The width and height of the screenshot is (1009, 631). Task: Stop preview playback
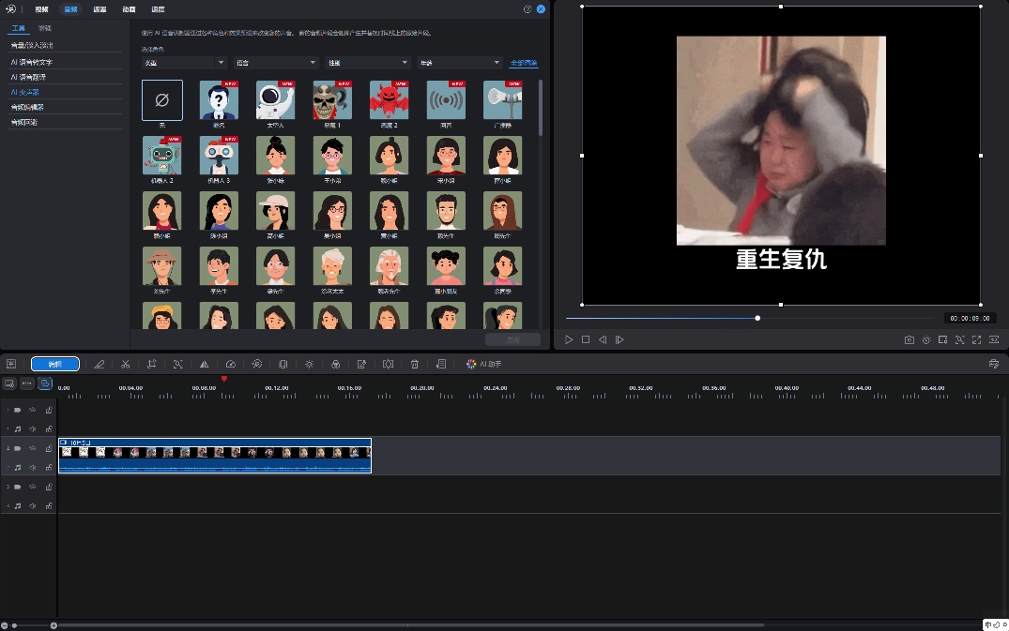[586, 340]
